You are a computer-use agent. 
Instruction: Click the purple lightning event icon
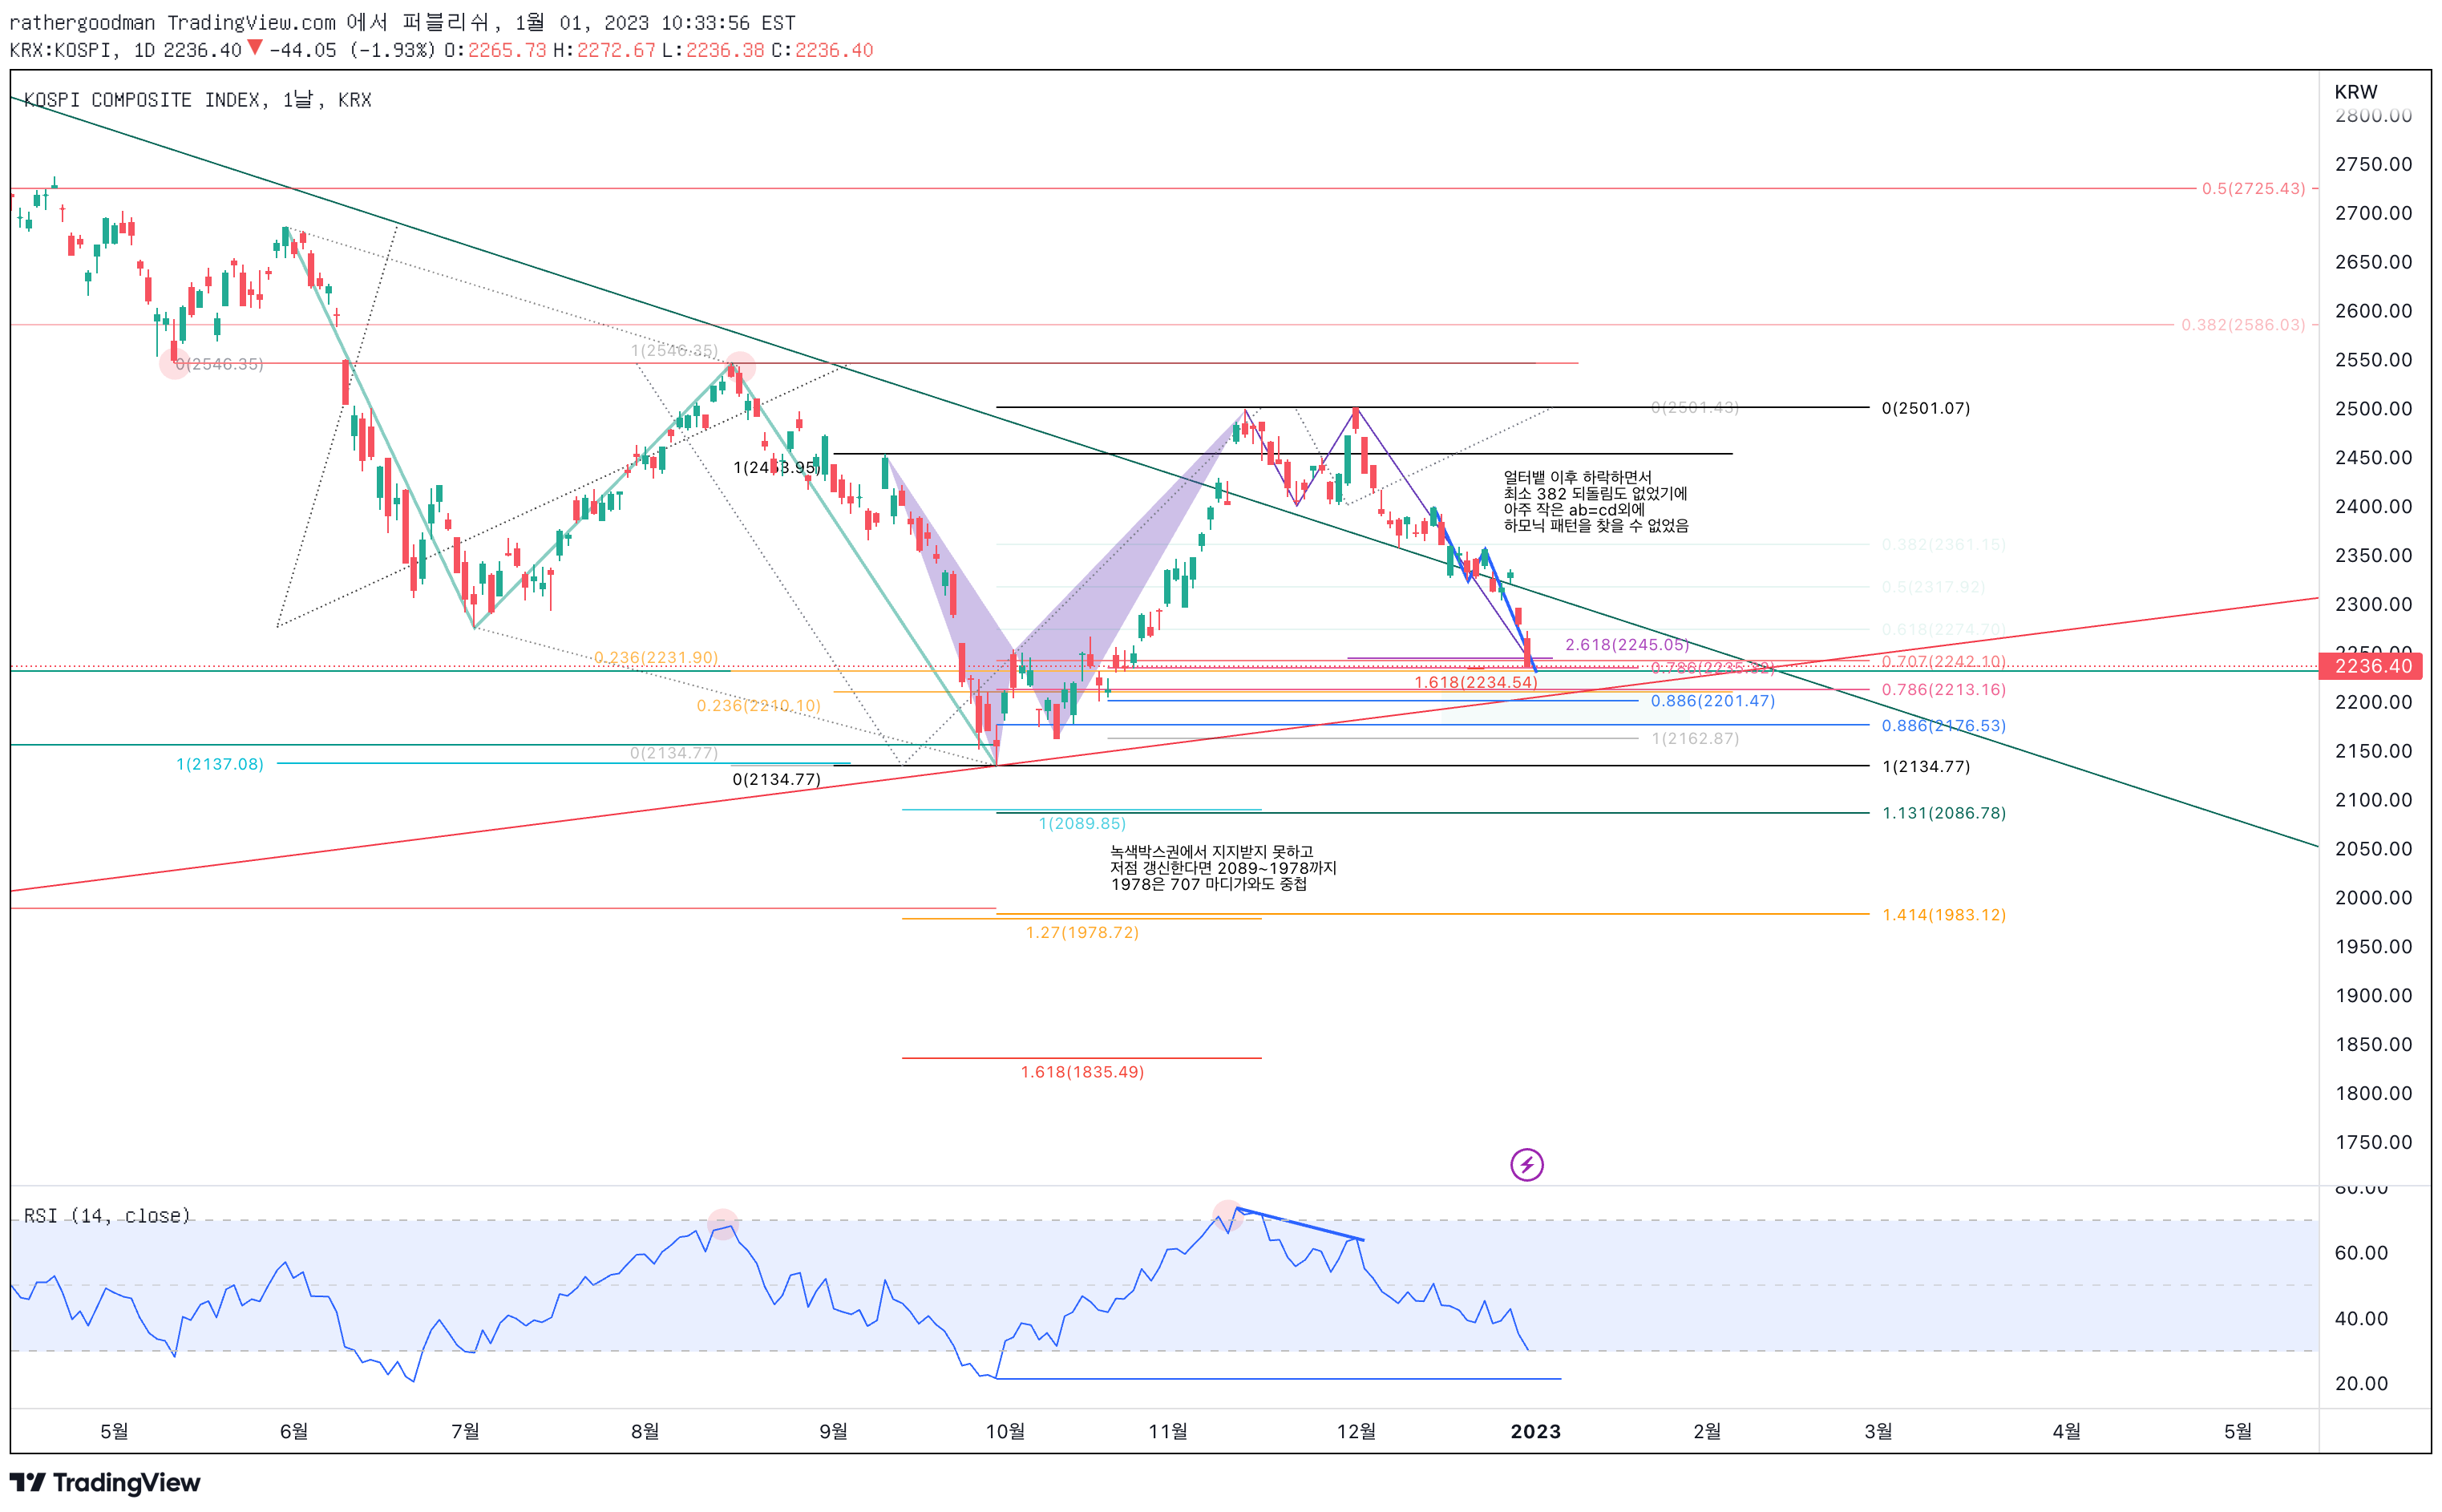click(x=1526, y=1164)
